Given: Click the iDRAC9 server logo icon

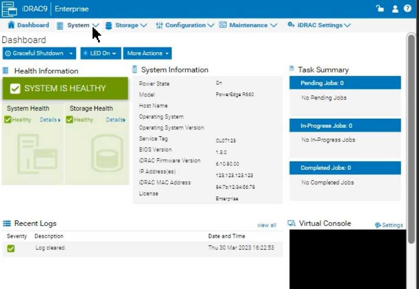Looking at the screenshot, I should (9, 9).
